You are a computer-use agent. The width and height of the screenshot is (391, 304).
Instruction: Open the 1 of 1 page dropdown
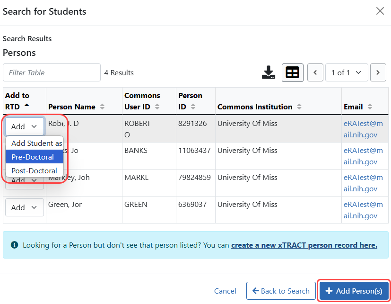pyautogui.click(x=346, y=72)
